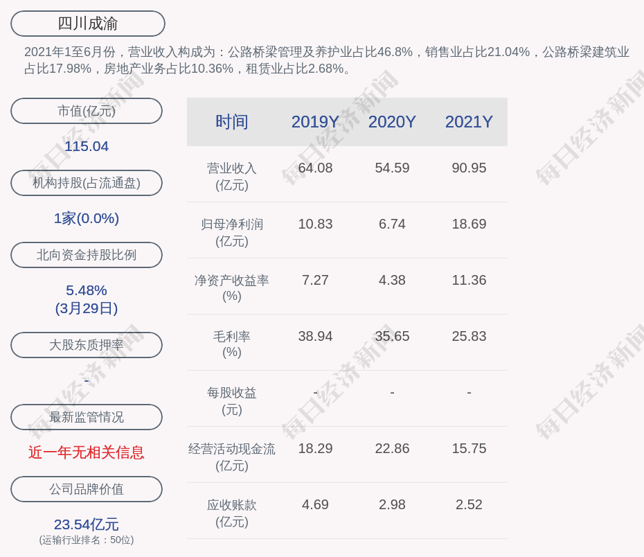The height and width of the screenshot is (557, 644).
Task: Click the 应收账款(亿元) row label
Action: 232,513
